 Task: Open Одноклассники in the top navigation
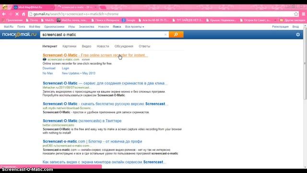[x=54, y=27]
